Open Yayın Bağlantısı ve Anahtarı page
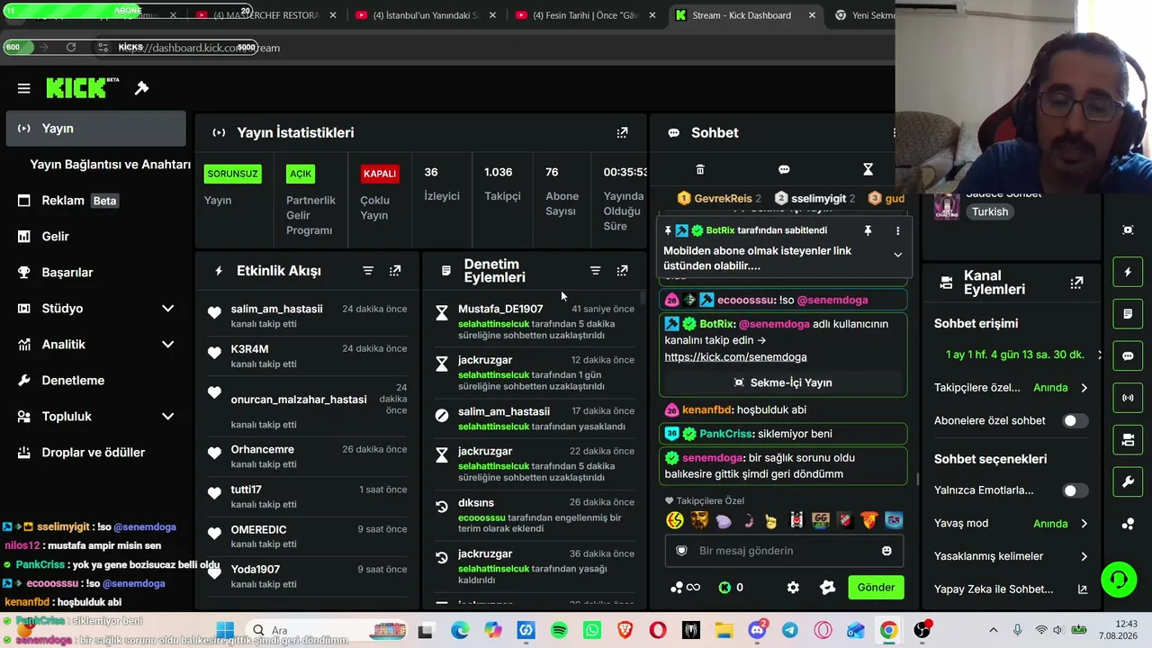The image size is (1152, 648). tap(110, 165)
